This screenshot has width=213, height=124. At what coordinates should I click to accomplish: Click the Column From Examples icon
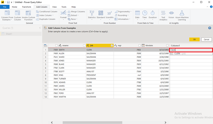(x=7, y=13)
